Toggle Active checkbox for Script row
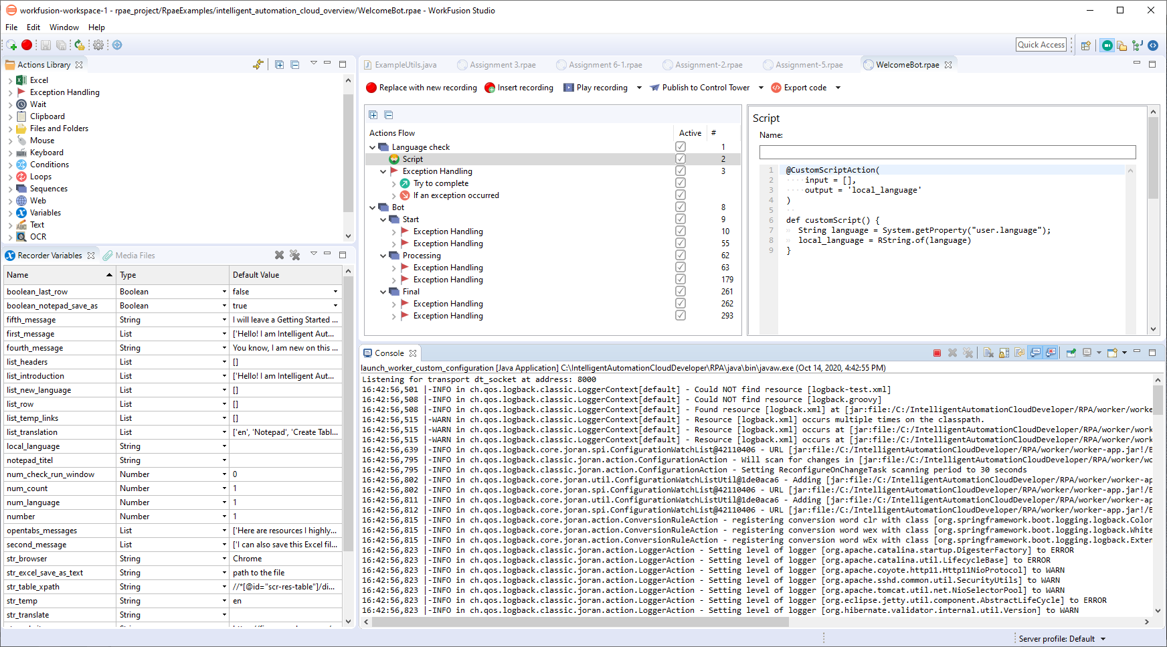1167x647 pixels. [x=681, y=159]
